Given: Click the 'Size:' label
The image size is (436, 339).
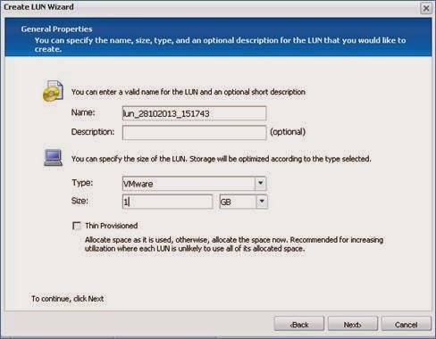Looking at the screenshot, I should coord(80,201).
